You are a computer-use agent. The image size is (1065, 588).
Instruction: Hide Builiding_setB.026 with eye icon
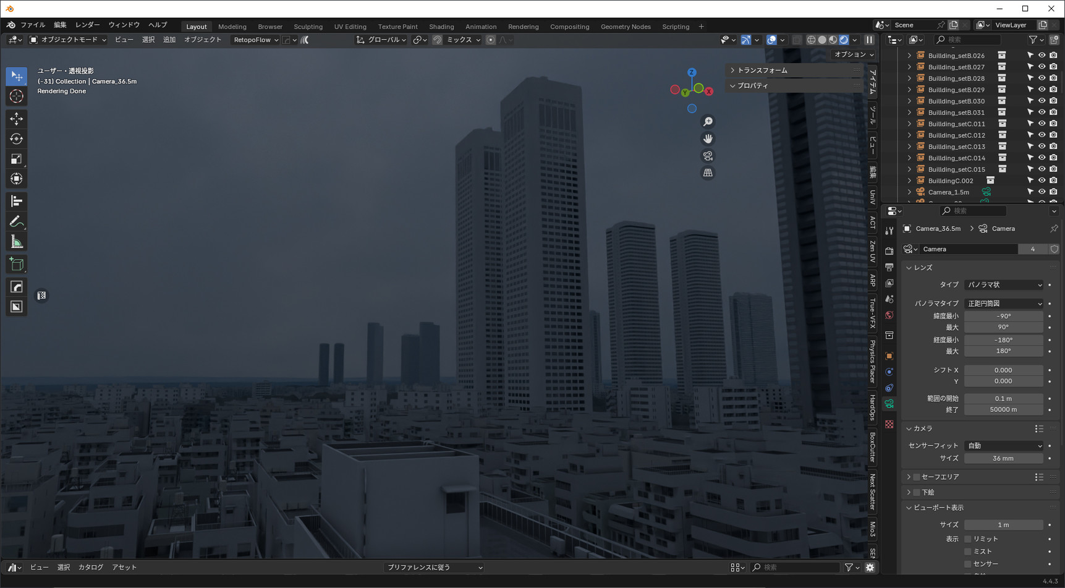[x=1042, y=56]
